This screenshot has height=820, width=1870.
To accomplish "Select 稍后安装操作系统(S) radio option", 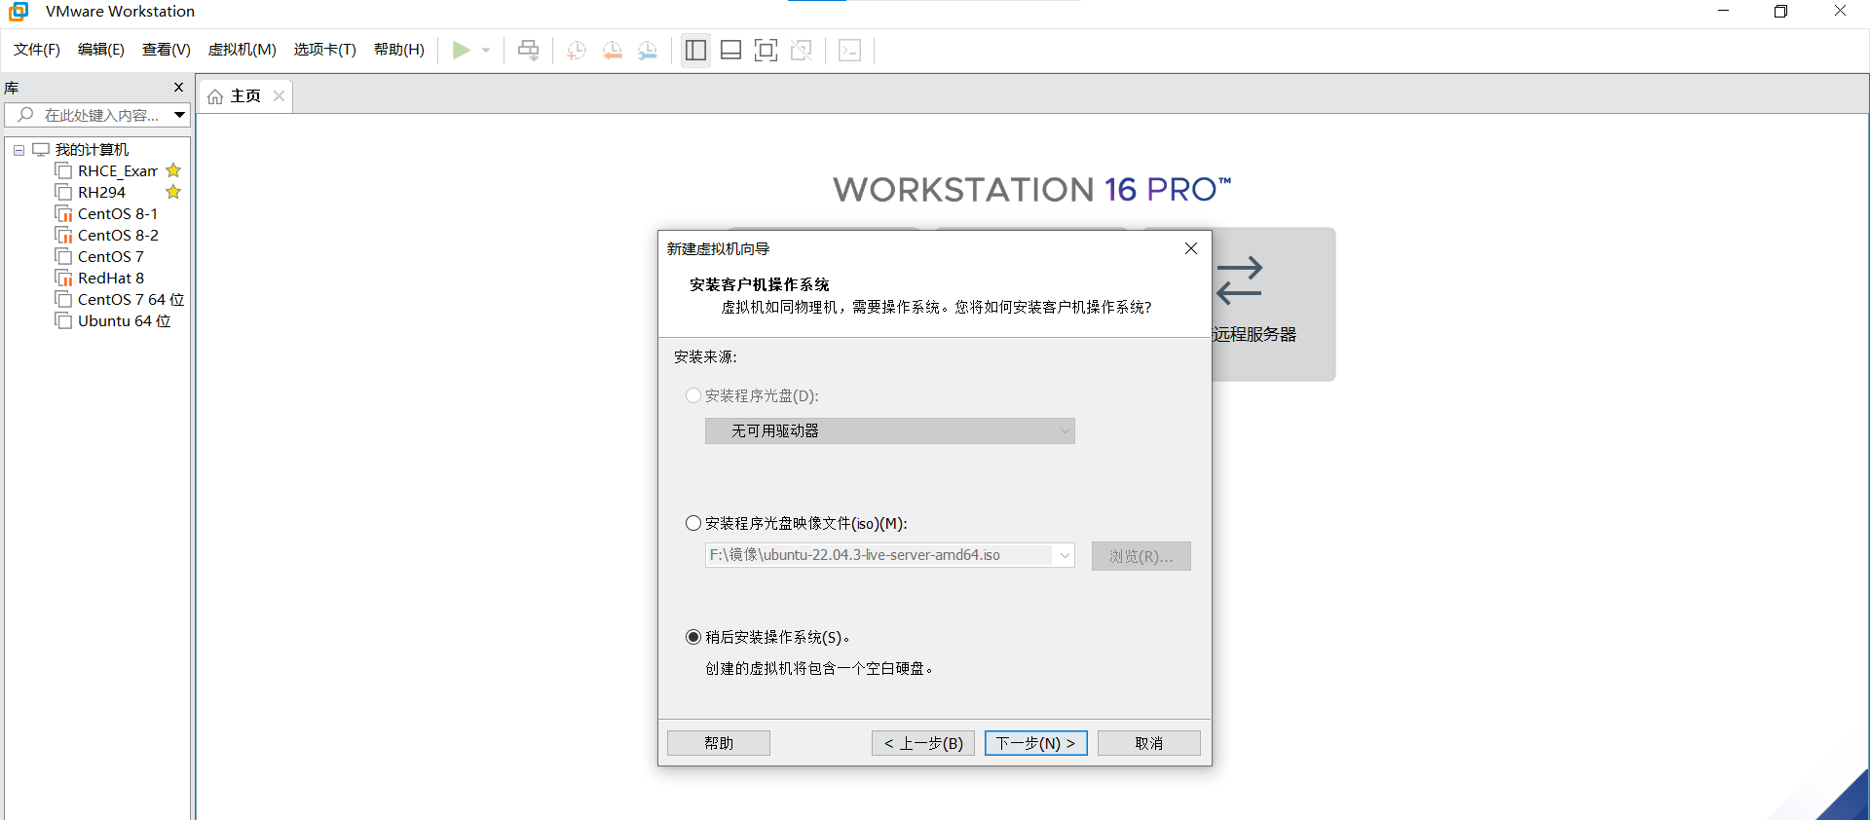I will tap(693, 637).
